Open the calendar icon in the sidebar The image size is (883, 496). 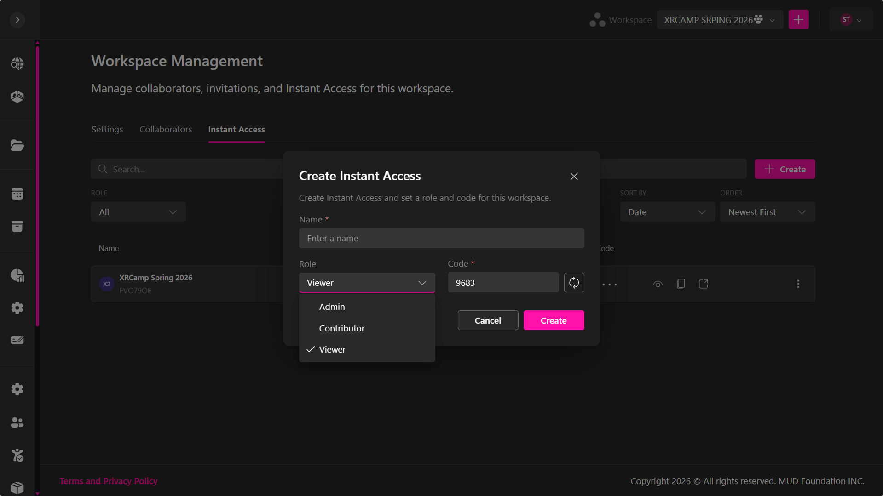tap(17, 194)
